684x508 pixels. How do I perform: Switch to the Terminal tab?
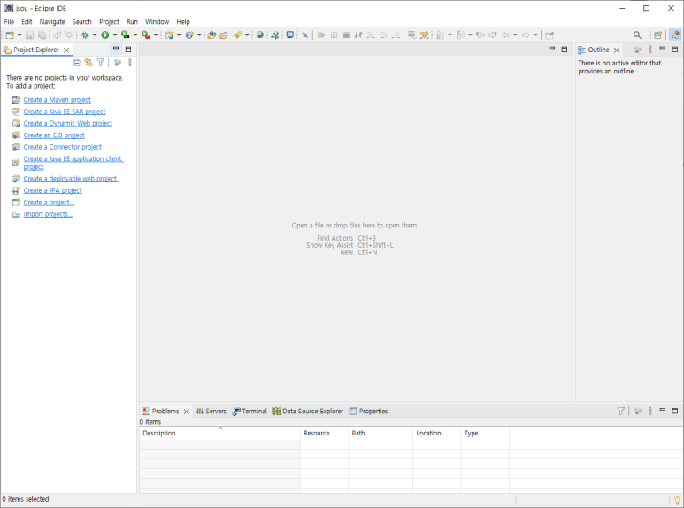tap(250, 412)
